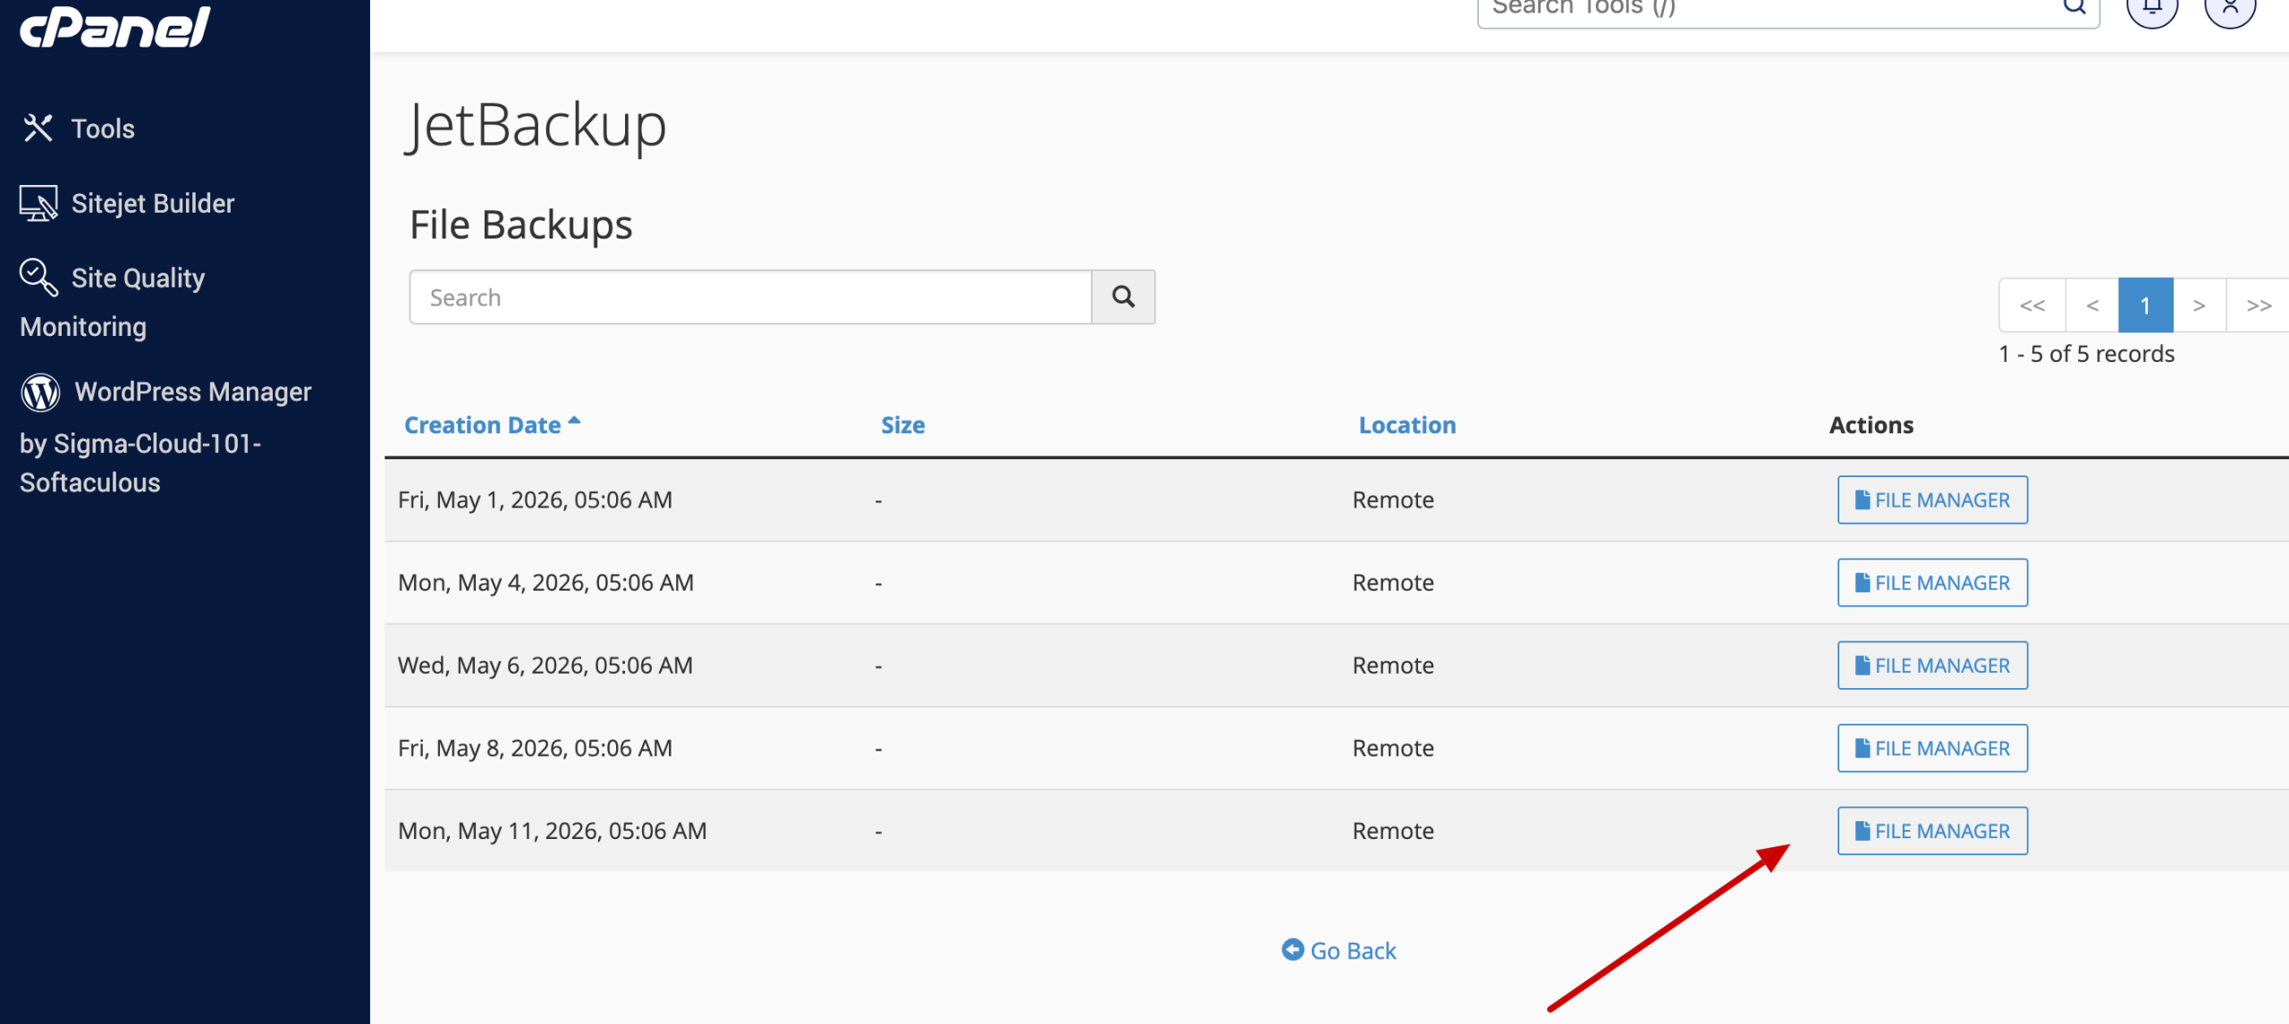Toggle the Creation Date sort arrow

click(x=574, y=421)
